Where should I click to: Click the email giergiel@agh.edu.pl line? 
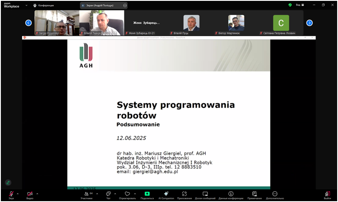pyautogui.click(x=147, y=172)
